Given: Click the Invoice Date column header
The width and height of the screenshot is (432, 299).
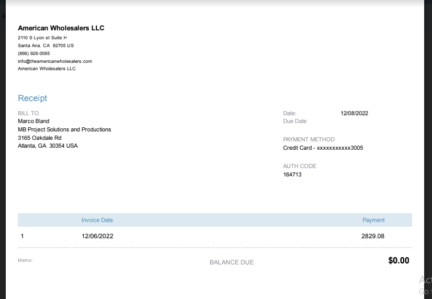Looking at the screenshot, I should tap(97, 220).
